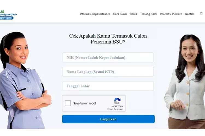The image size is (205, 136).
Task: Open the Cara Klaim menu item
Action: [x=120, y=14]
